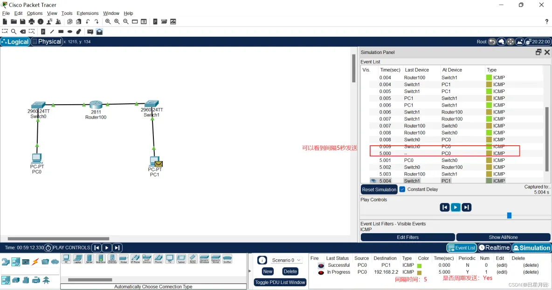552x290 pixels.
Task: Toggle visibility eye on the 5.004 event
Action: click(x=373, y=181)
